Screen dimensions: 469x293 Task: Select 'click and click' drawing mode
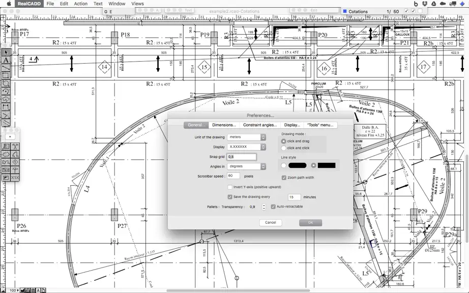point(283,148)
